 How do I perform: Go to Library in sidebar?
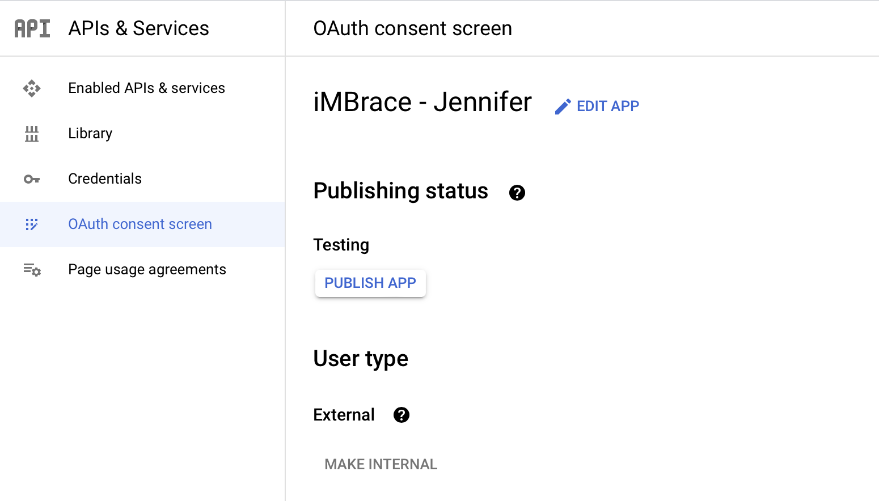142,134
